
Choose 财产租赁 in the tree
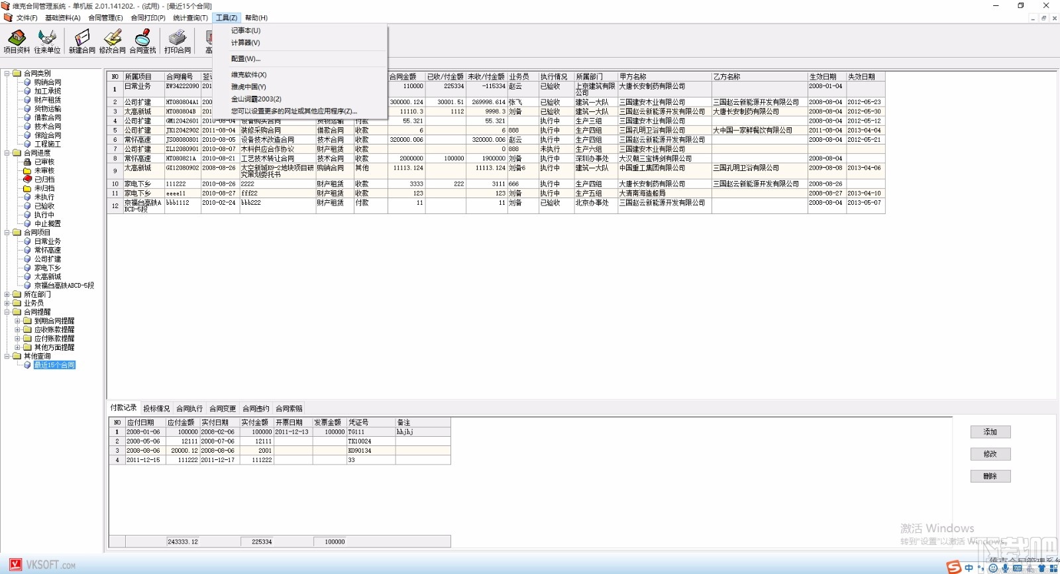click(x=48, y=100)
